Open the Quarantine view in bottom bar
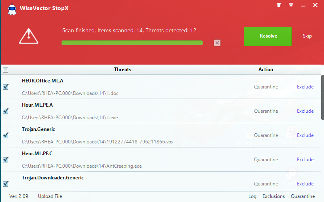 [303, 196]
